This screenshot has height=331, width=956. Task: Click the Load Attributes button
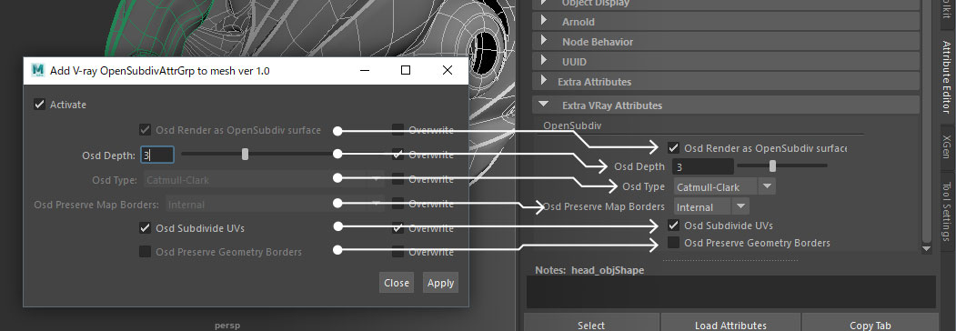click(x=730, y=325)
